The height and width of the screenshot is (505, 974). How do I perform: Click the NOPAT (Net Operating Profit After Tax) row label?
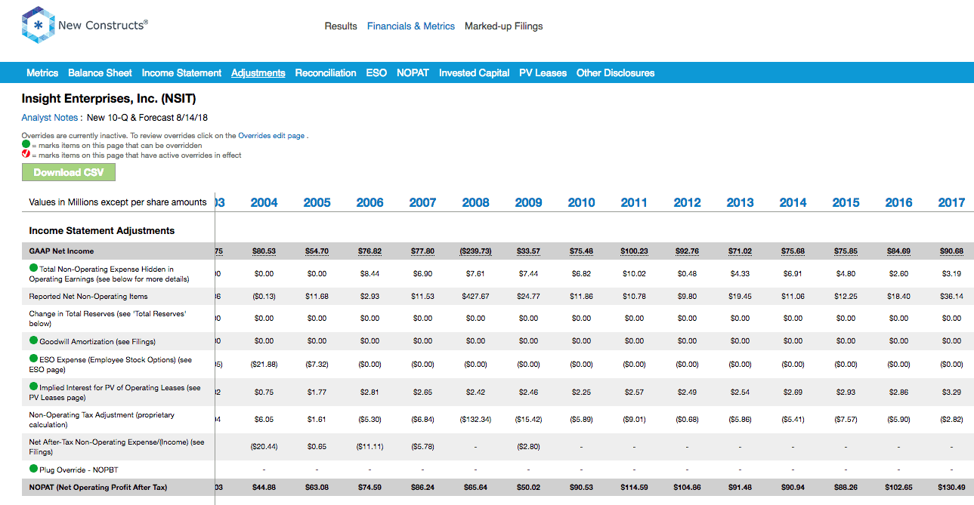click(x=98, y=488)
